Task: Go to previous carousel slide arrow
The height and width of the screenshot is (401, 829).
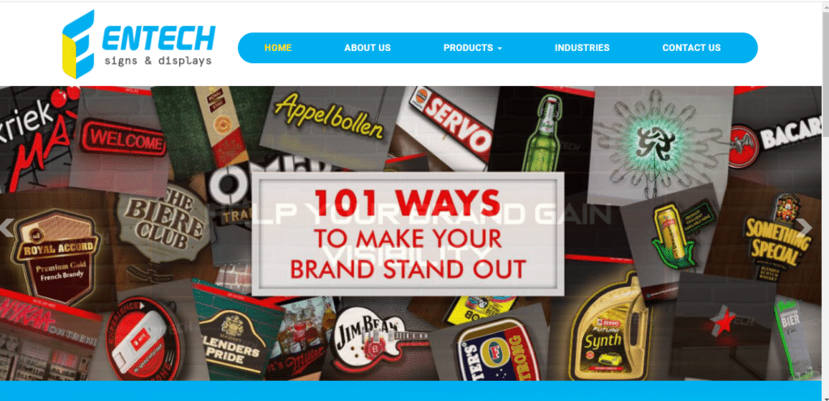Action: click(x=6, y=228)
